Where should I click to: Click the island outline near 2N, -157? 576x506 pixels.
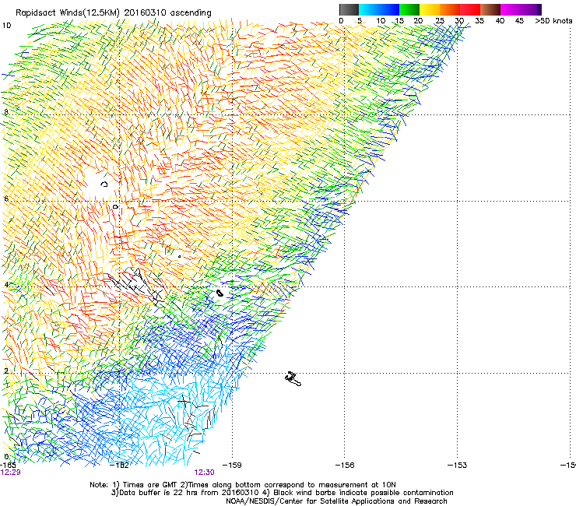(293, 379)
